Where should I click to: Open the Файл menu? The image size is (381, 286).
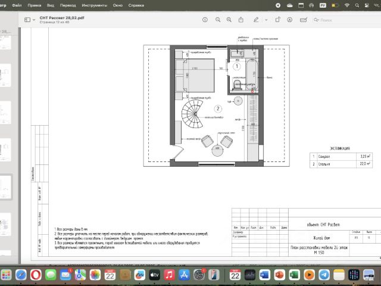17,5
